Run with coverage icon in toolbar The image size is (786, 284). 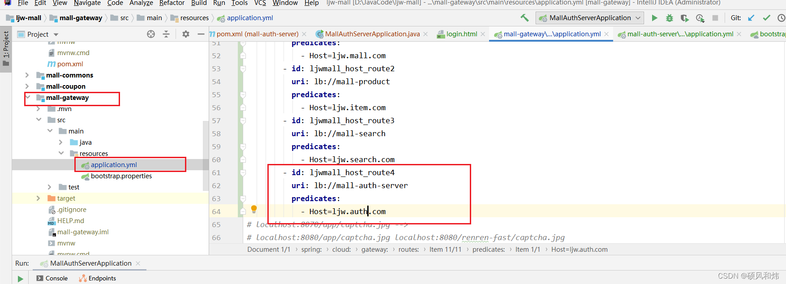click(x=684, y=18)
